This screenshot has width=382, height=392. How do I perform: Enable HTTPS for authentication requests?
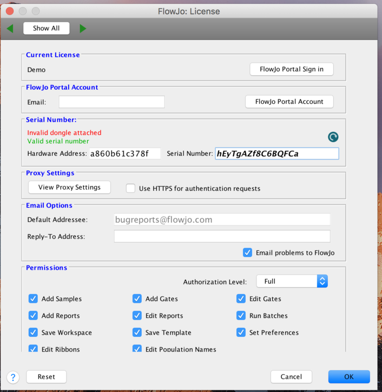(130, 188)
